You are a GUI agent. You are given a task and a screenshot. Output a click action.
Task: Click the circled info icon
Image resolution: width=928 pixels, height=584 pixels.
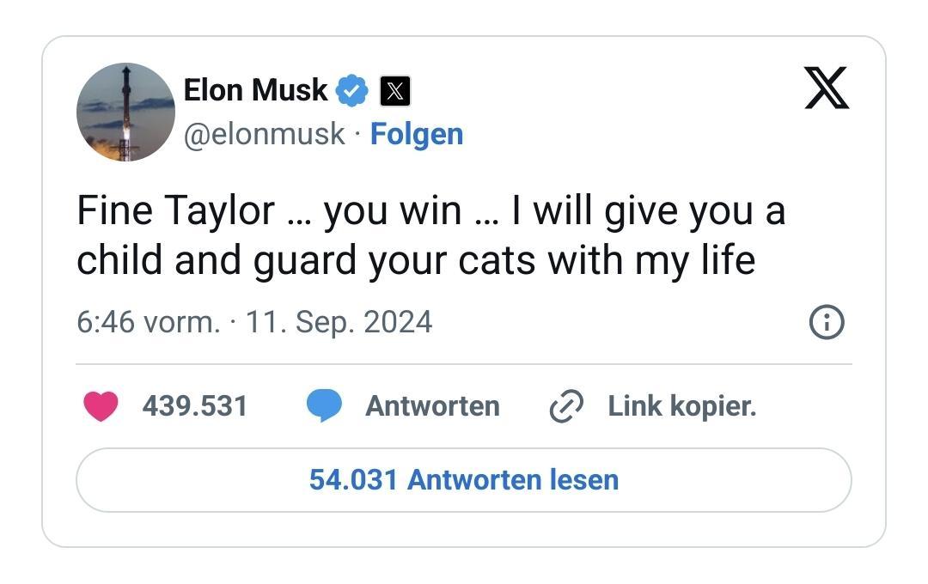tap(827, 322)
